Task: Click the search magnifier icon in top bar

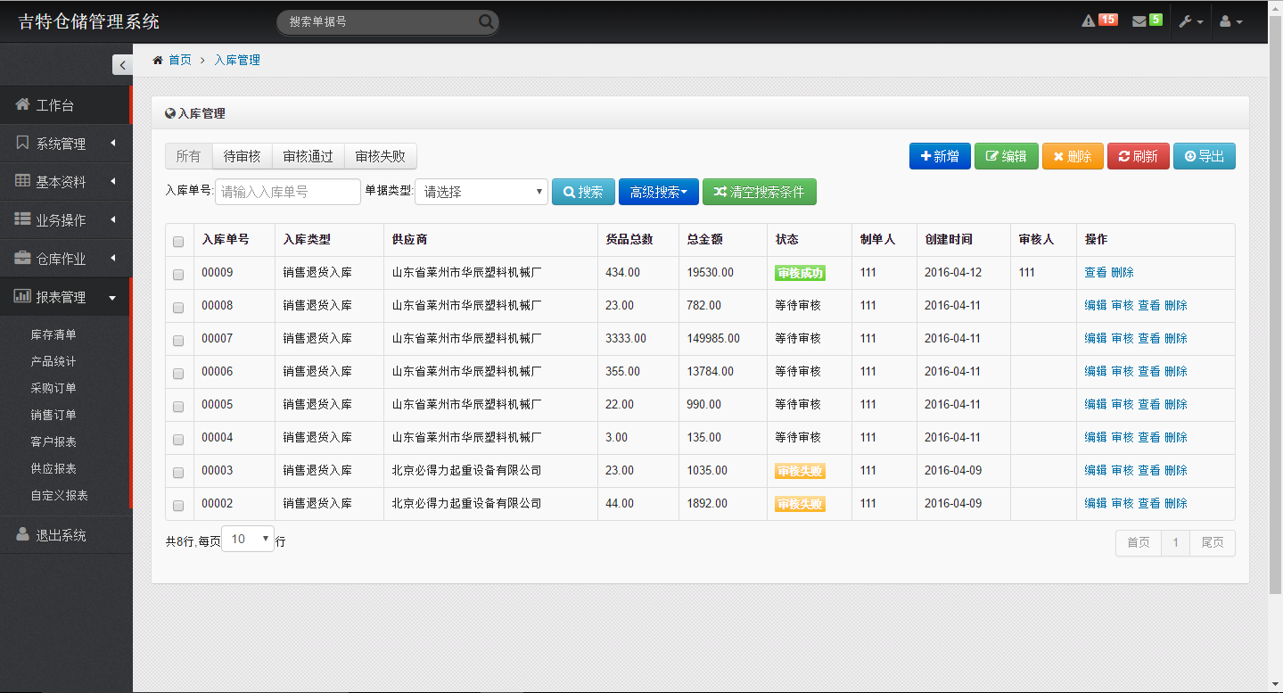Action: click(486, 21)
